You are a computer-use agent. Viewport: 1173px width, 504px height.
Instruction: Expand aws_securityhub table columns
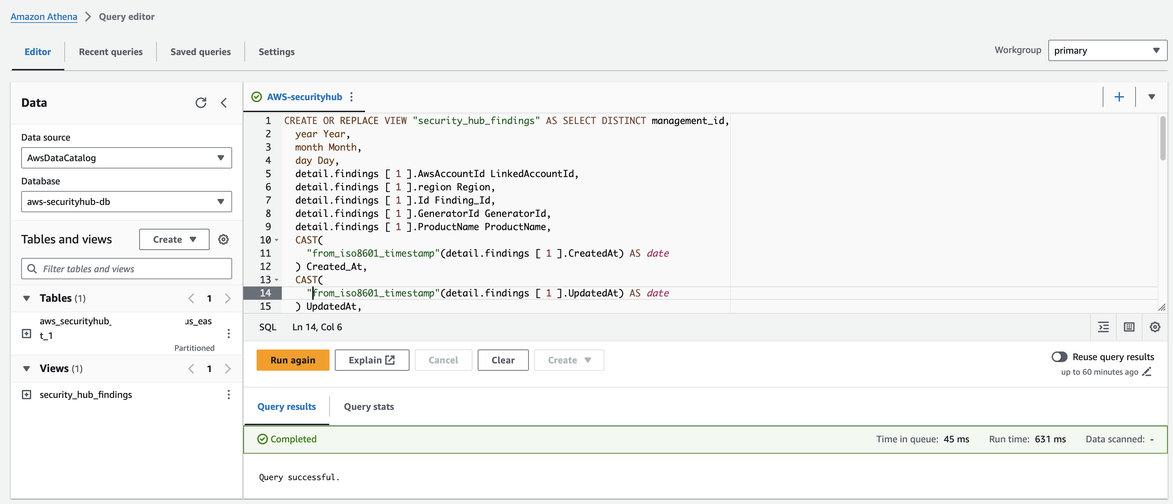(x=27, y=334)
